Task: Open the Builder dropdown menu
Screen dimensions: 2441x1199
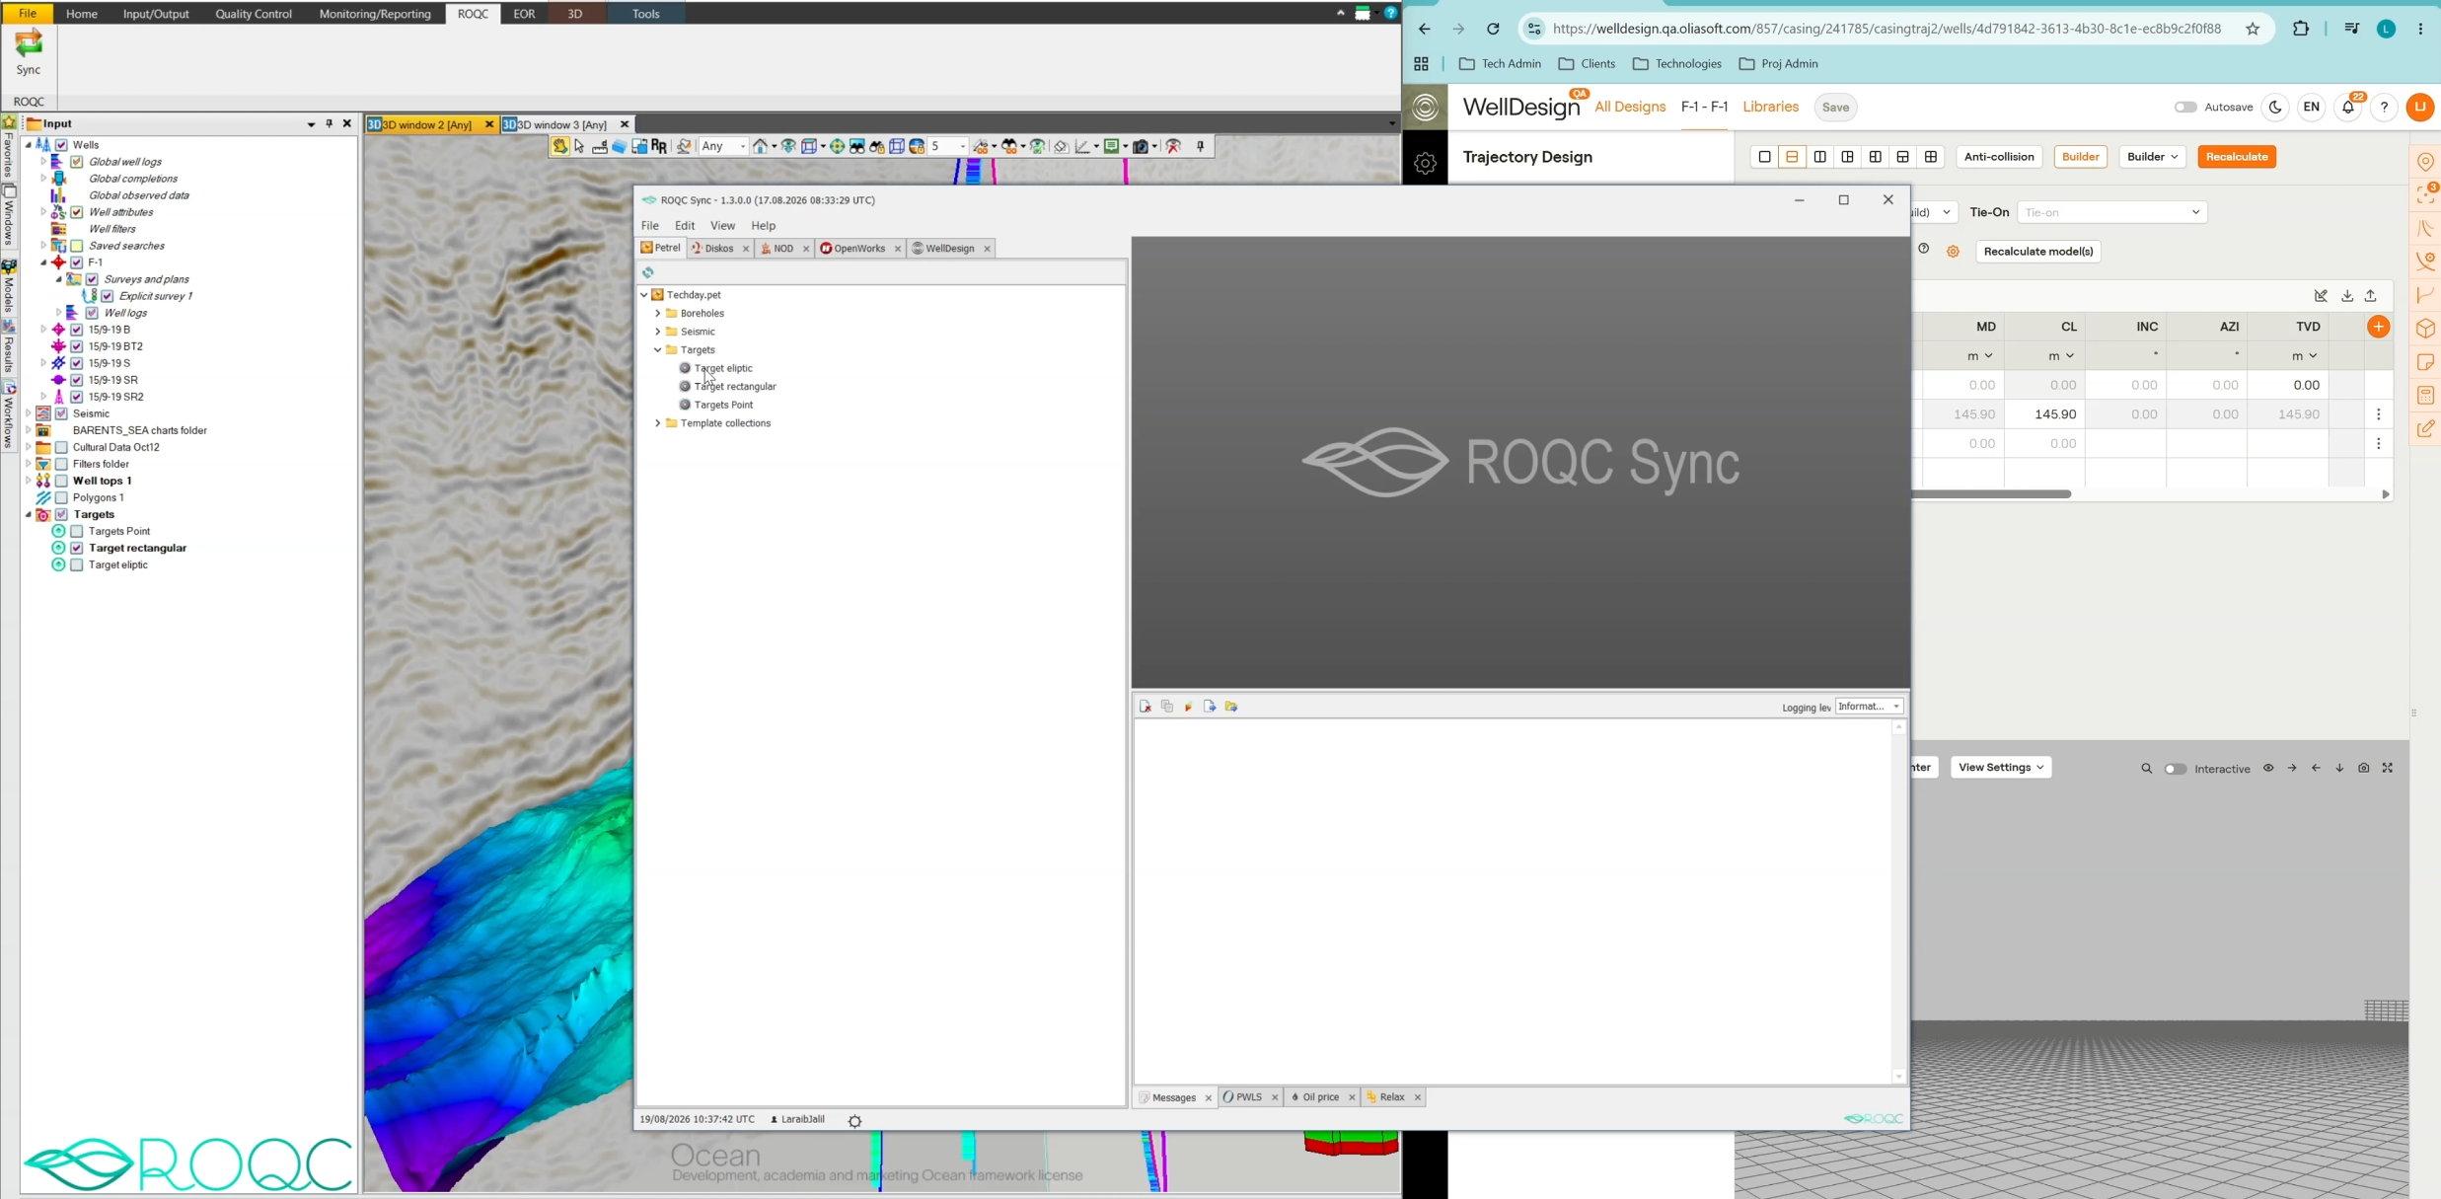Action: click(2152, 157)
